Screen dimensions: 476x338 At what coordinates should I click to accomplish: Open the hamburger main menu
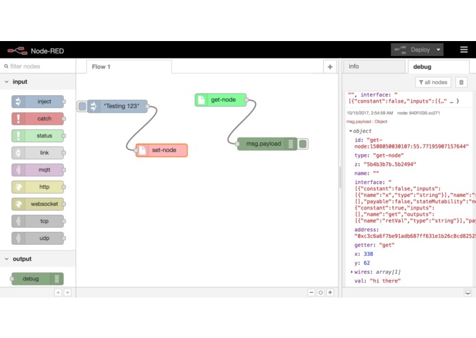click(464, 50)
